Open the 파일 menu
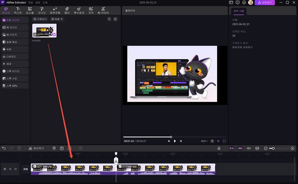The height and width of the screenshot is (184, 298). click(x=31, y=3)
